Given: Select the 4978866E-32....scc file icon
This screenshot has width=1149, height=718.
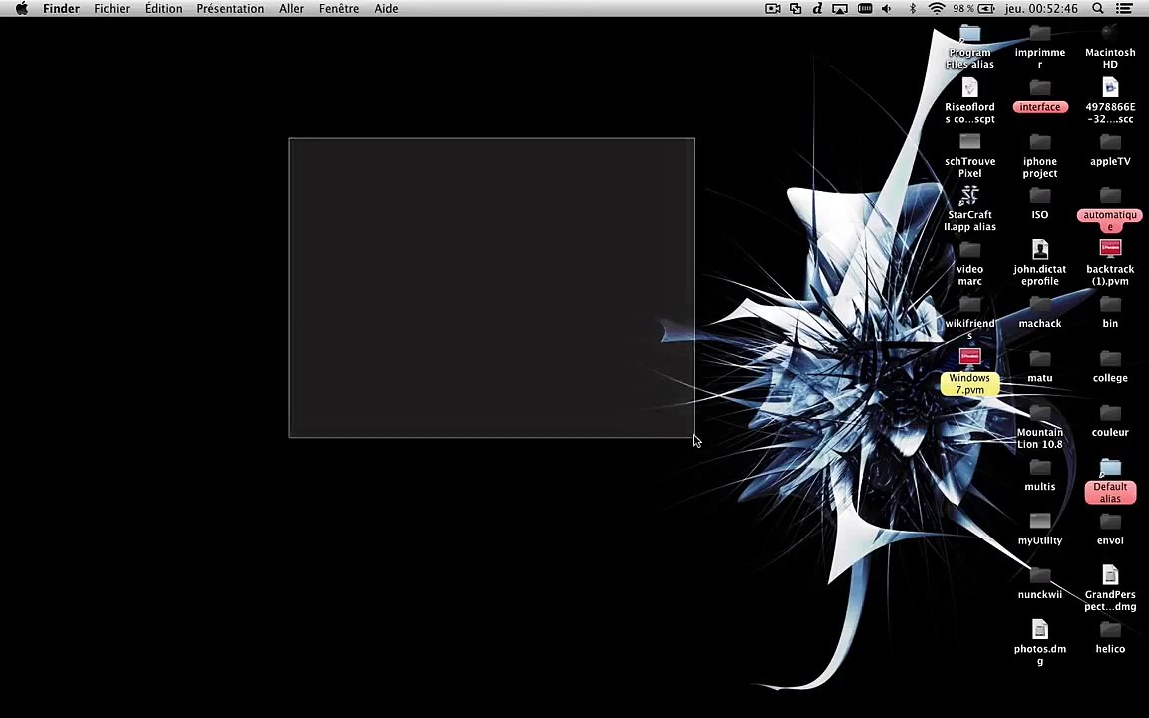Looking at the screenshot, I should [1110, 88].
